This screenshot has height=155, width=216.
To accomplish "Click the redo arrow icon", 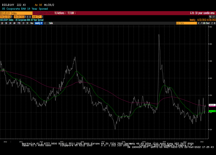I will coord(214,17).
